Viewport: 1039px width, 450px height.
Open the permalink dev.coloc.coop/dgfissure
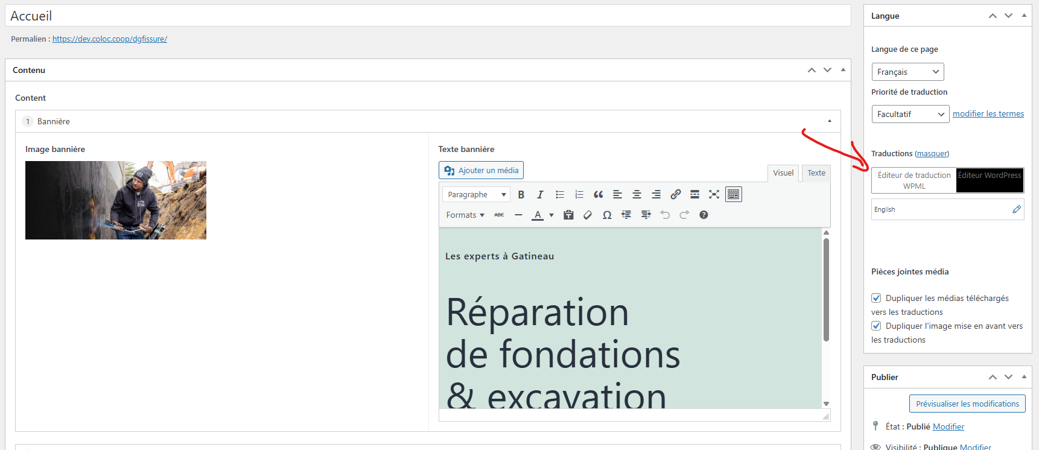coord(110,39)
